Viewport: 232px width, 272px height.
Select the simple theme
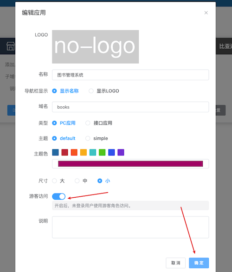97,138
